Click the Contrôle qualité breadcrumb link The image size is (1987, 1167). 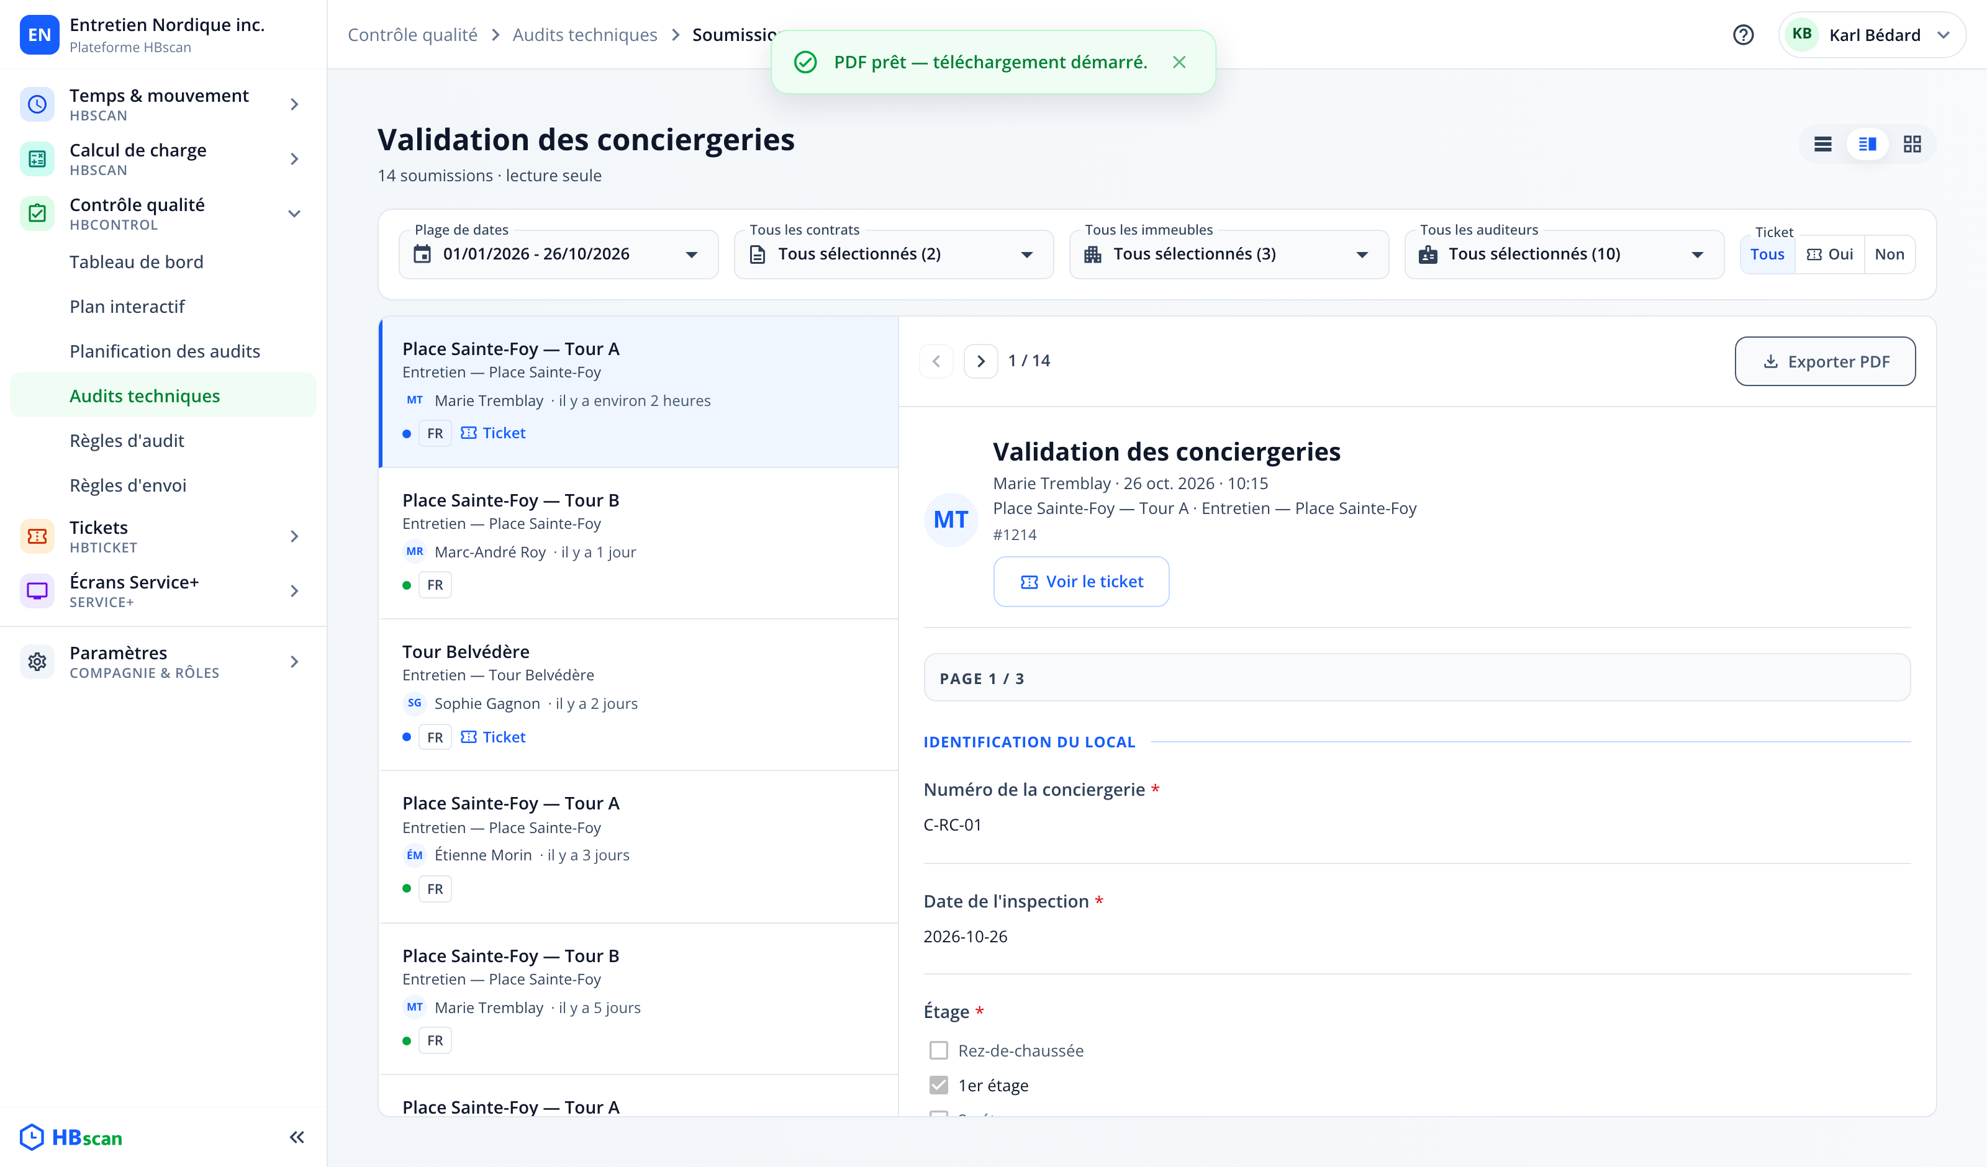pos(412,35)
